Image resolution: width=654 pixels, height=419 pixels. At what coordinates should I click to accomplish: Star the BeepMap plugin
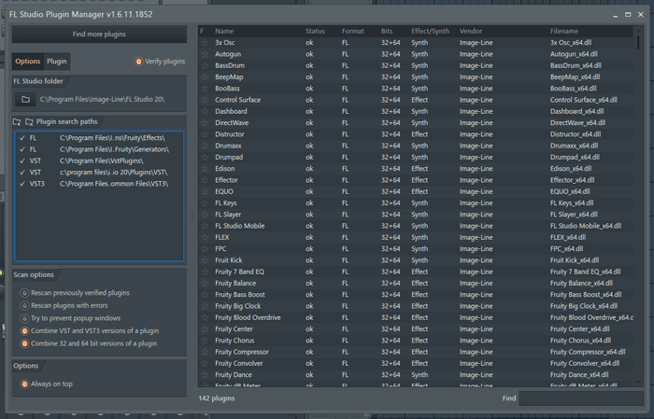click(205, 77)
